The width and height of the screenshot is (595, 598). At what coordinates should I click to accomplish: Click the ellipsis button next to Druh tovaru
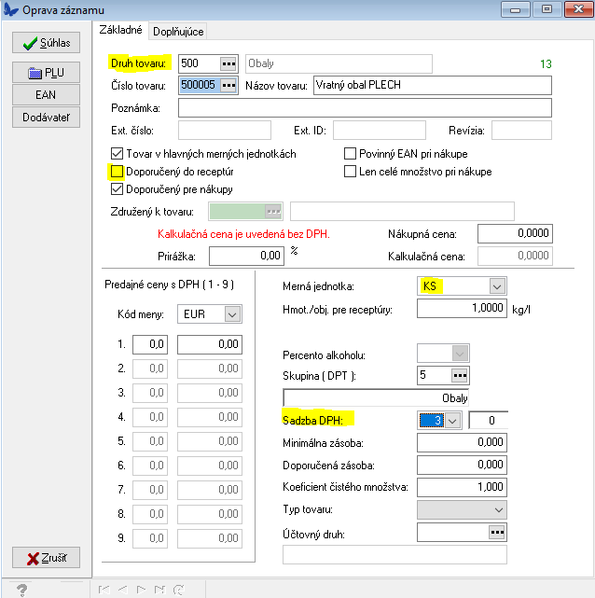228,63
